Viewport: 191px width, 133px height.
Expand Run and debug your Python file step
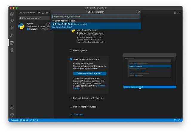tap(88, 98)
